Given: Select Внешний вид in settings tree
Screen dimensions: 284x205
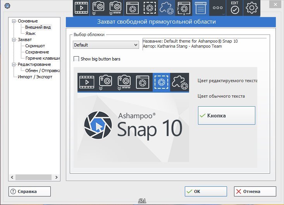Looking at the screenshot, I should (x=38, y=27).
